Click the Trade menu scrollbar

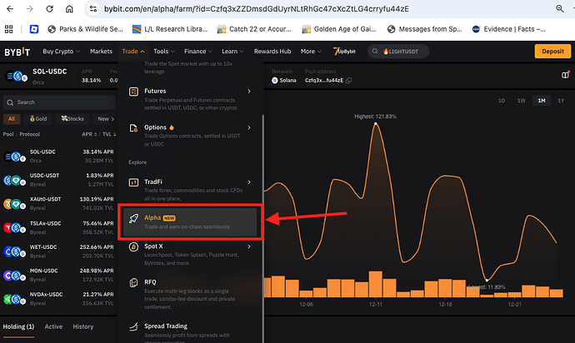tap(263, 227)
